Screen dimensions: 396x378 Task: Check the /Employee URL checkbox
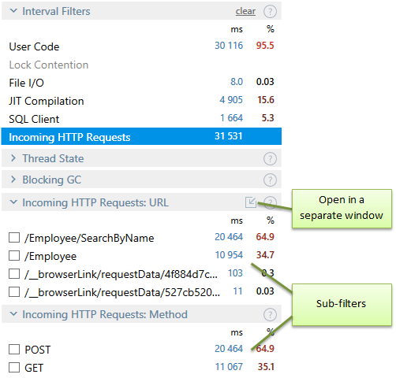[14, 256]
